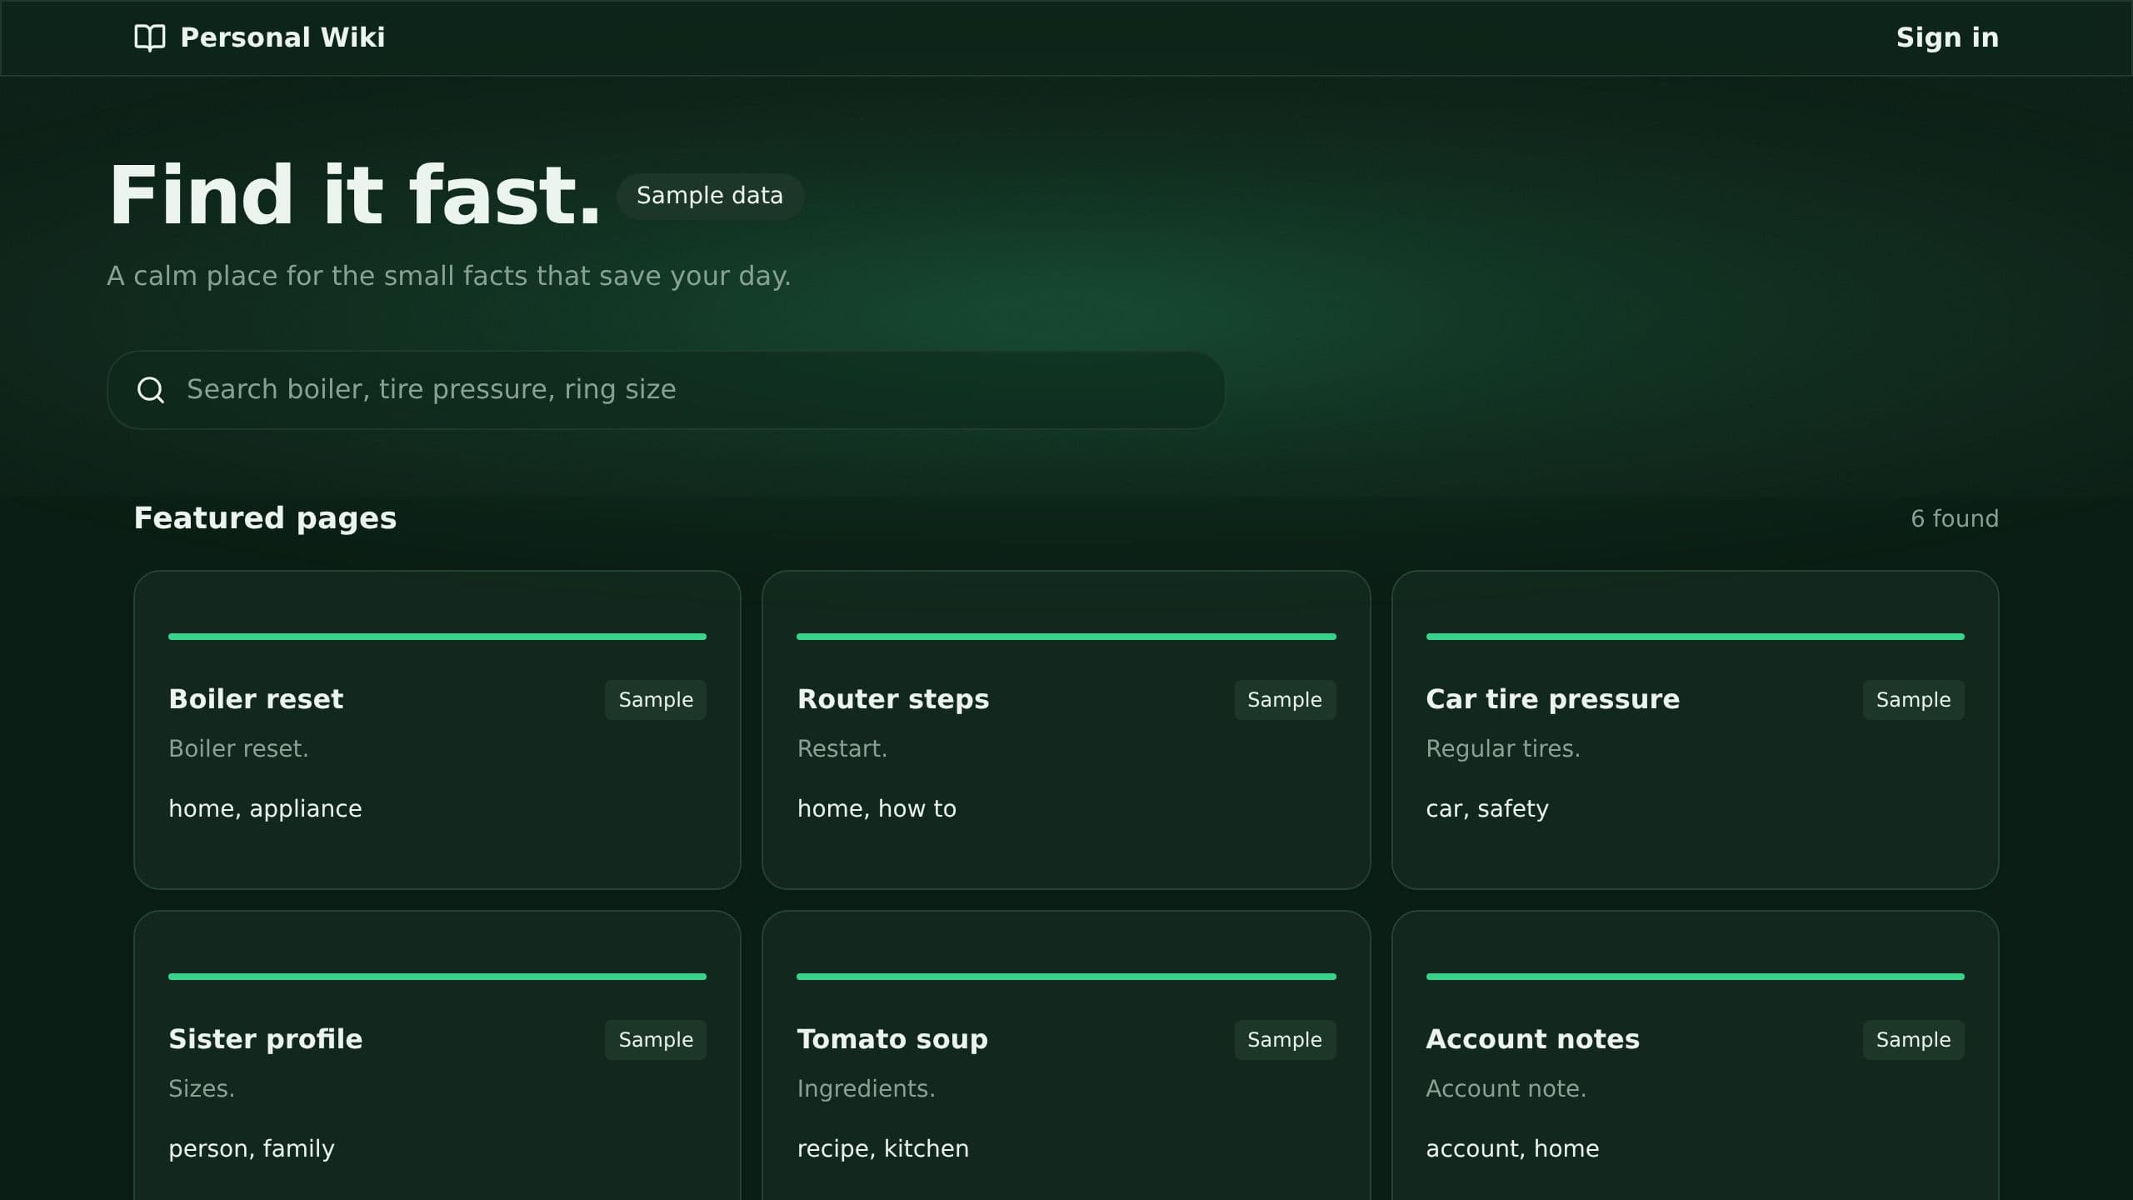2133x1200 pixels.
Task: Click the 'person, family' tags text
Action: click(x=252, y=1149)
